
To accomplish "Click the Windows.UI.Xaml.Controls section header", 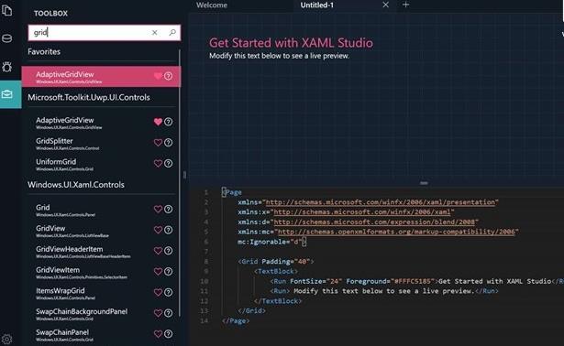I will [x=76, y=185].
